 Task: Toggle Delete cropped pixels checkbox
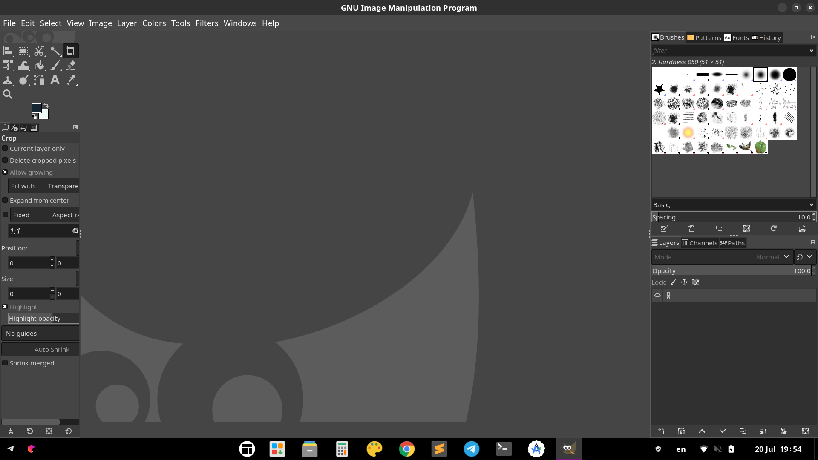tap(5, 160)
